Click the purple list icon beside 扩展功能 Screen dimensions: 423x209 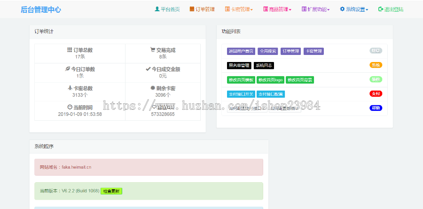click(x=304, y=9)
